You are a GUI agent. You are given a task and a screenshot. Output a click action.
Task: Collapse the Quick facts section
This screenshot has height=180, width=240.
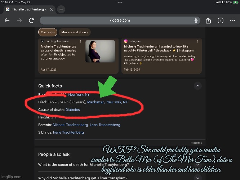pos(197,86)
